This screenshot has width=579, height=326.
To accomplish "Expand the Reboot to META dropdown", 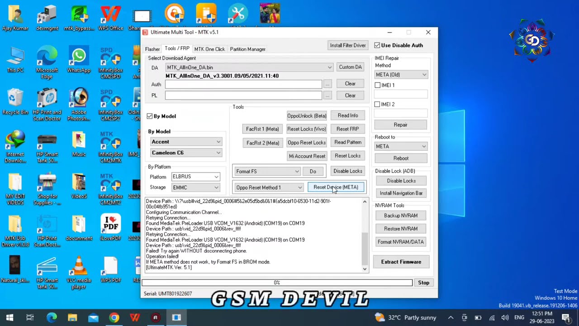I will [x=401, y=146].
